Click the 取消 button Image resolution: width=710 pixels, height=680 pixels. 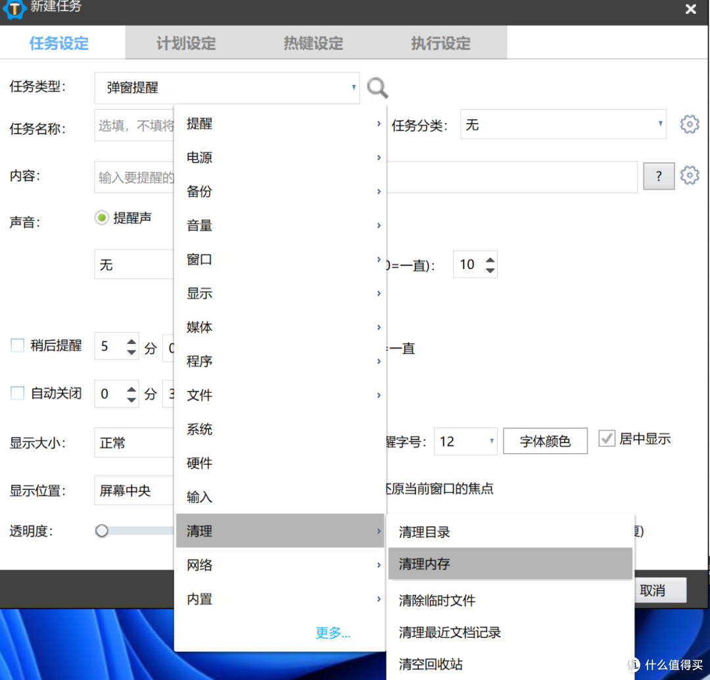coord(660,591)
